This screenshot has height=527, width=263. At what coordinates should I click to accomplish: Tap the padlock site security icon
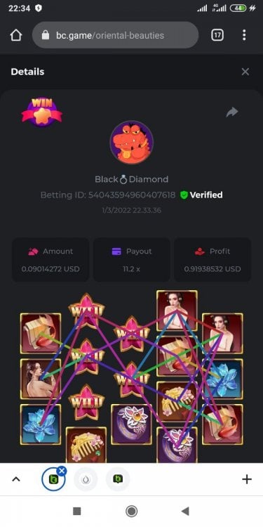click(46, 35)
